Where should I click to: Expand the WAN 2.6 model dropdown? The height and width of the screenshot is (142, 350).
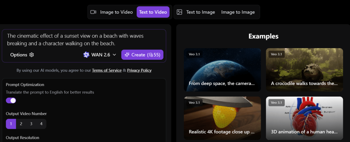coord(114,55)
